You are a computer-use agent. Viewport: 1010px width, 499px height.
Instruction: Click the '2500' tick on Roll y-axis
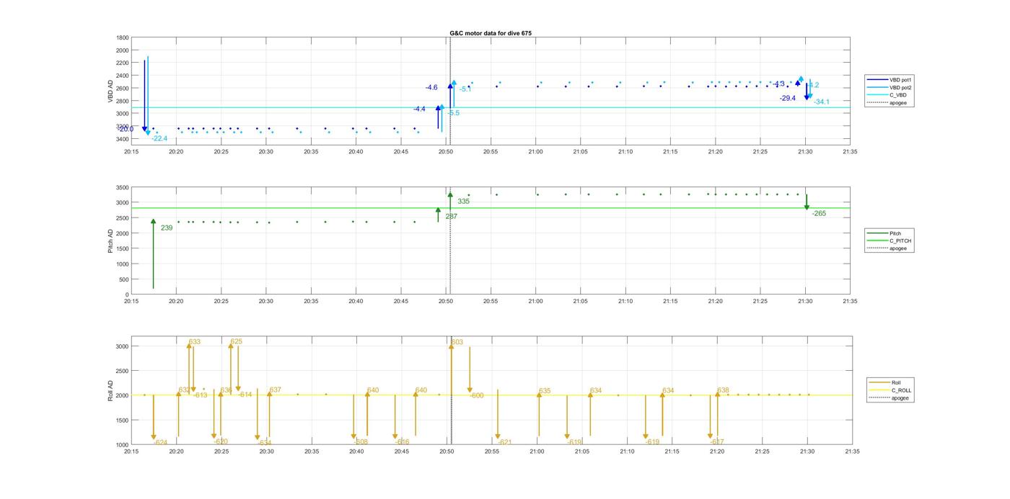point(123,371)
